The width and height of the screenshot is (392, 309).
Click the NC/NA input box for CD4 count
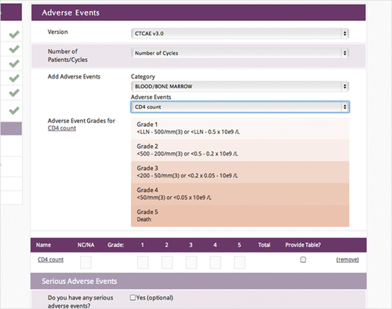click(85, 262)
